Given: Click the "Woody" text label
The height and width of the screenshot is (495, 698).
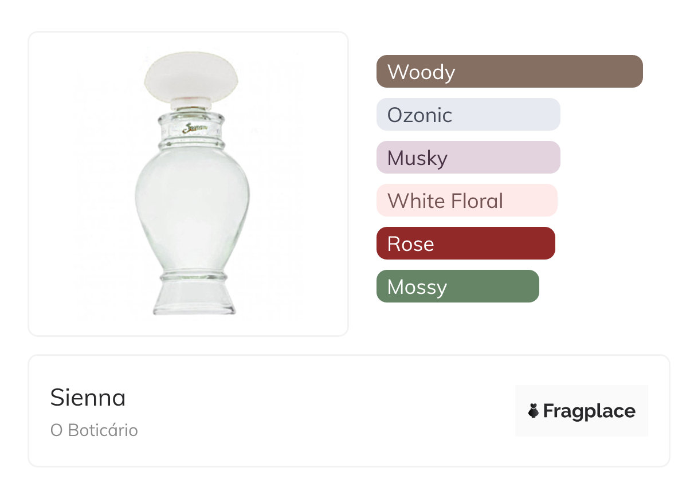Looking at the screenshot, I should coord(421,72).
